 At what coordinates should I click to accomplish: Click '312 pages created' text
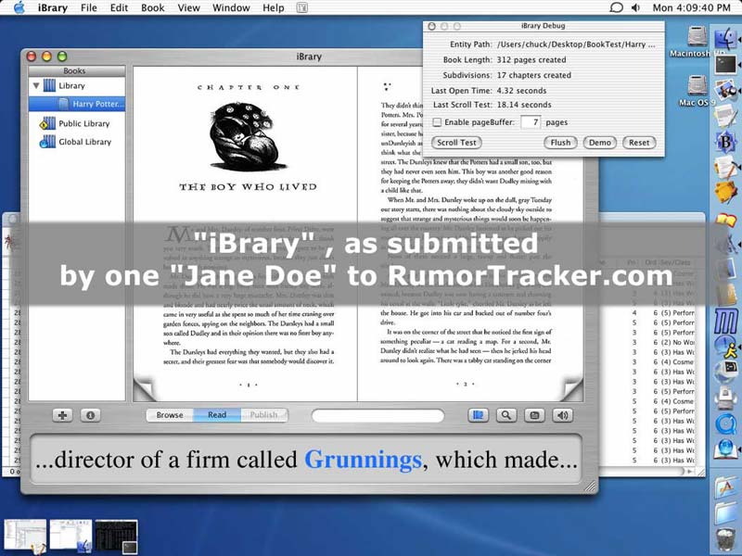click(x=531, y=60)
